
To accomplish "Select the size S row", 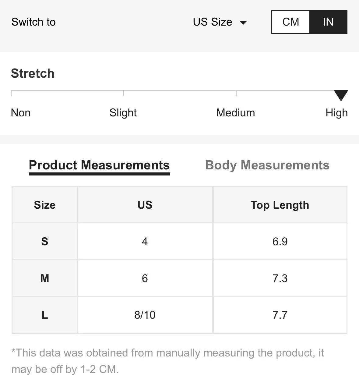I will tap(179, 241).
